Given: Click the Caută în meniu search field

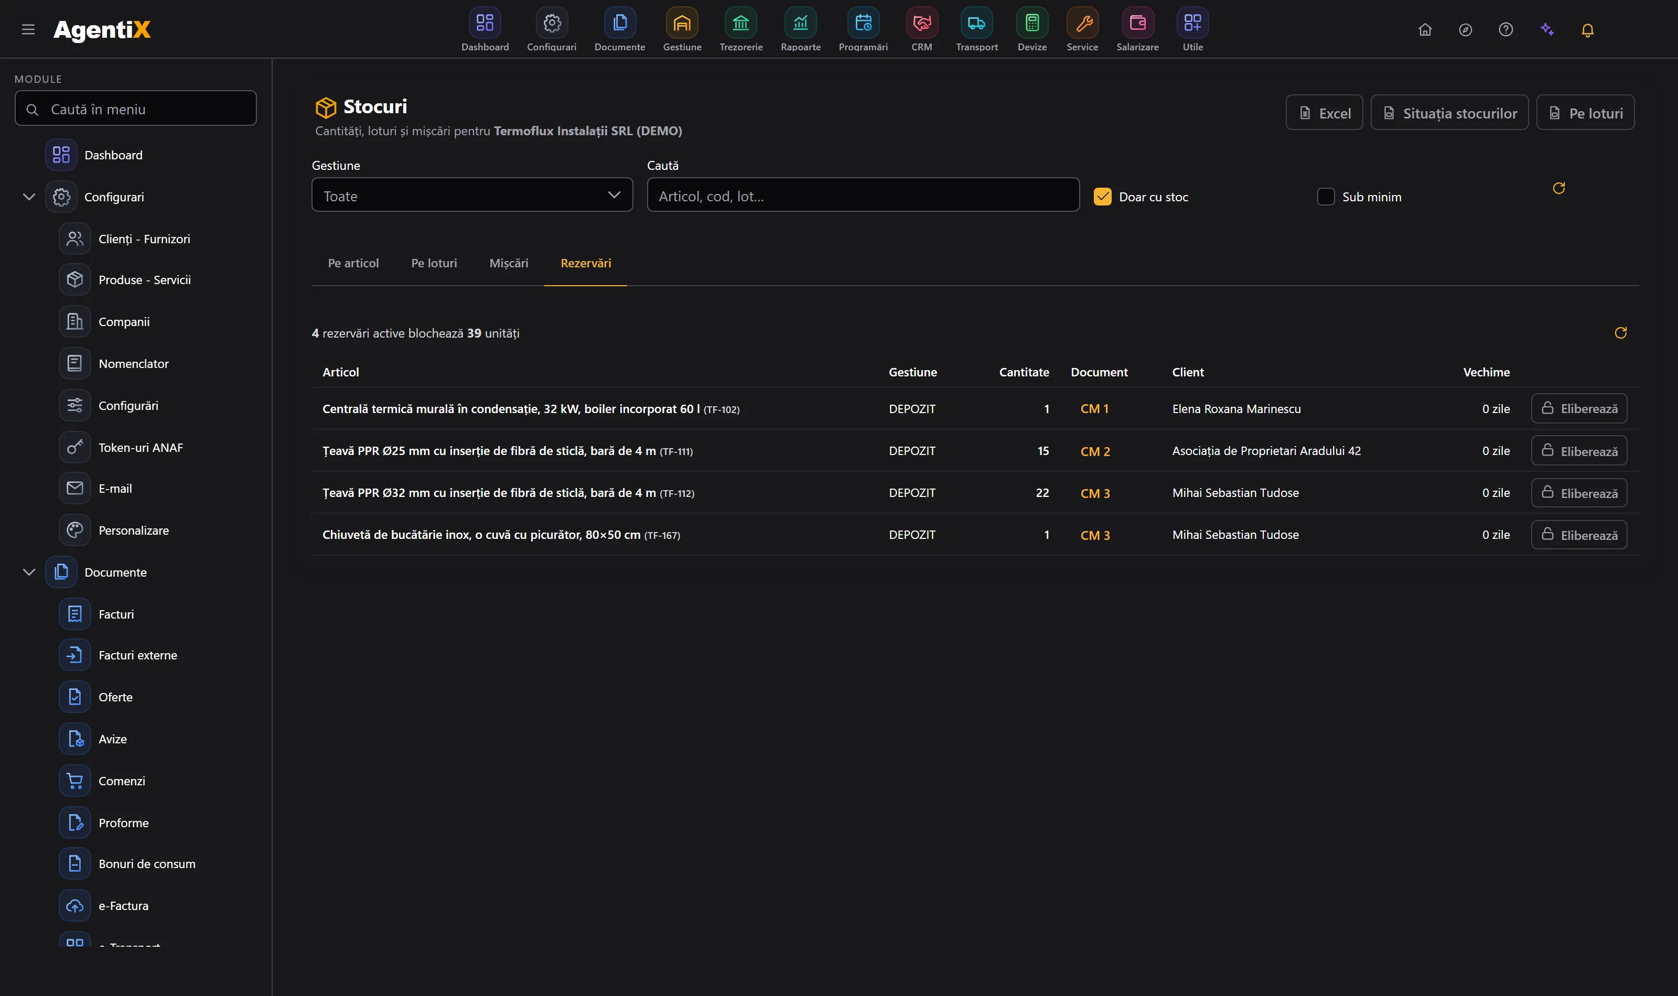Looking at the screenshot, I should (x=136, y=109).
